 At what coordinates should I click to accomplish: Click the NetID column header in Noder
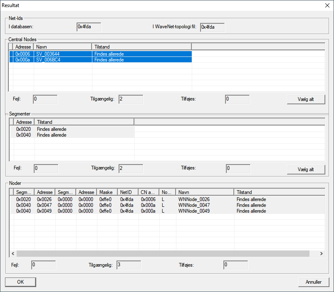[128, 192]
